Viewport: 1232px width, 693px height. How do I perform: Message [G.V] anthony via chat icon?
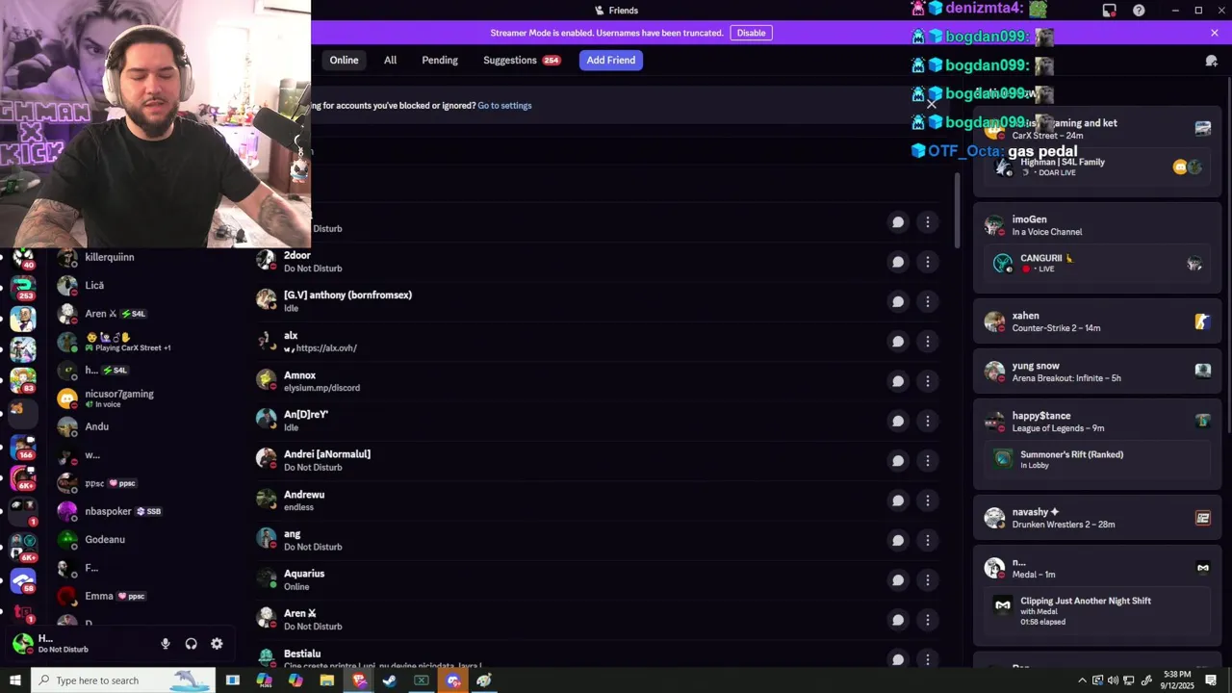[x=898, y=301]
